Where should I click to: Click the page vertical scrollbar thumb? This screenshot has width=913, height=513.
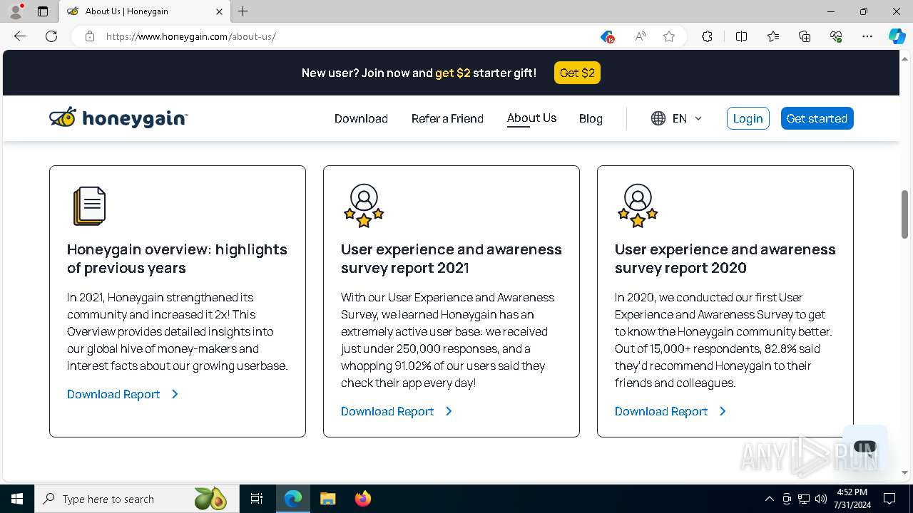(904, 214)
